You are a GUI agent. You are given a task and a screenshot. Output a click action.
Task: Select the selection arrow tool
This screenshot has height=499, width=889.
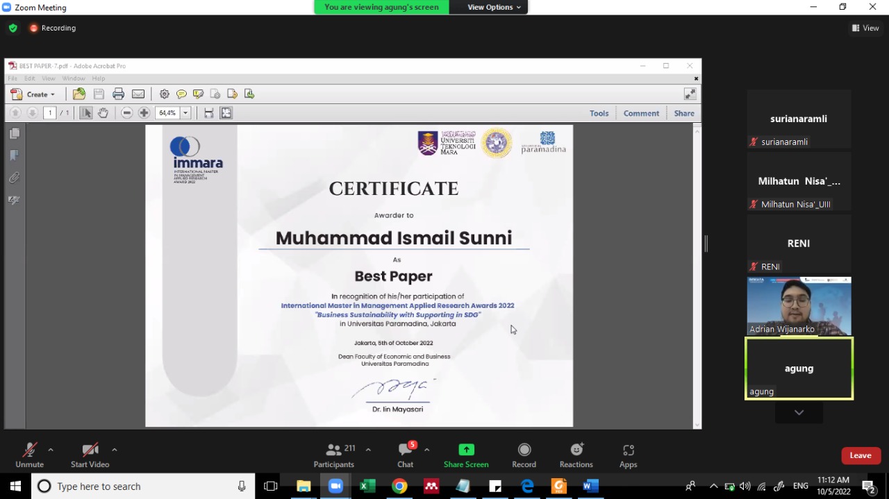pyautogui.click(x=86, y=112)
